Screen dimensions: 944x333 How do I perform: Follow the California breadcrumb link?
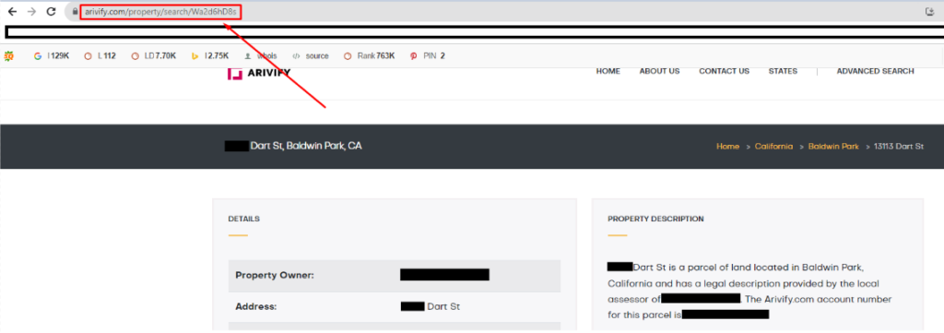[x=773, y=147]
